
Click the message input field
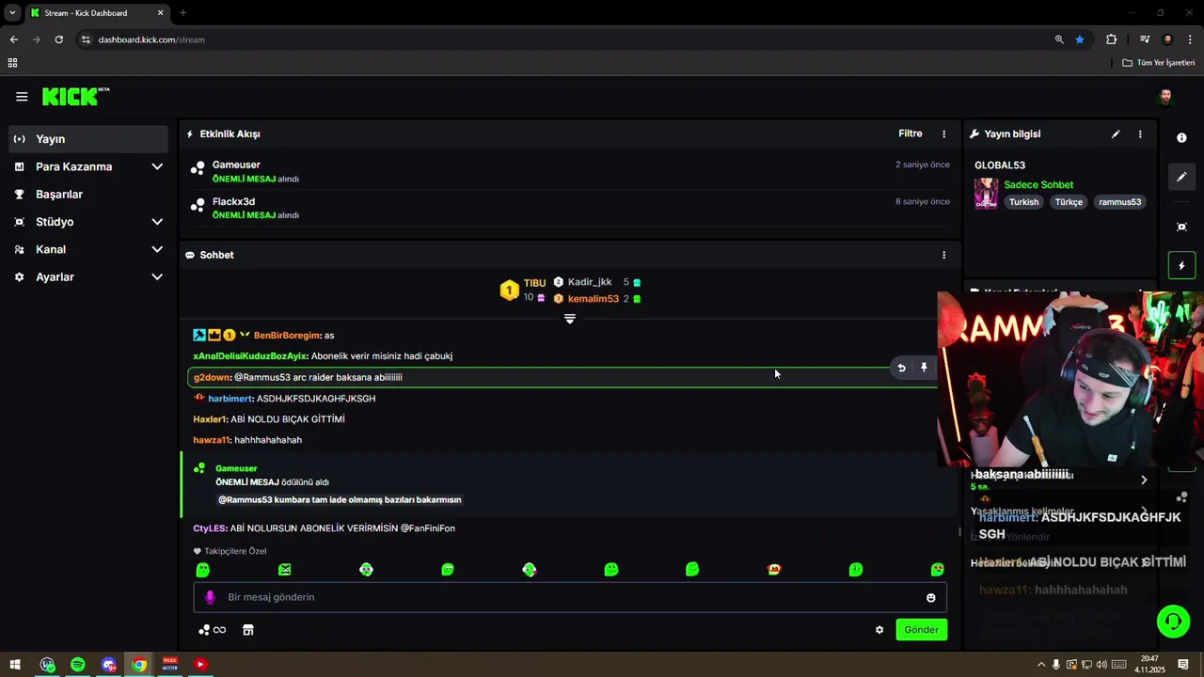click(569, 597)
